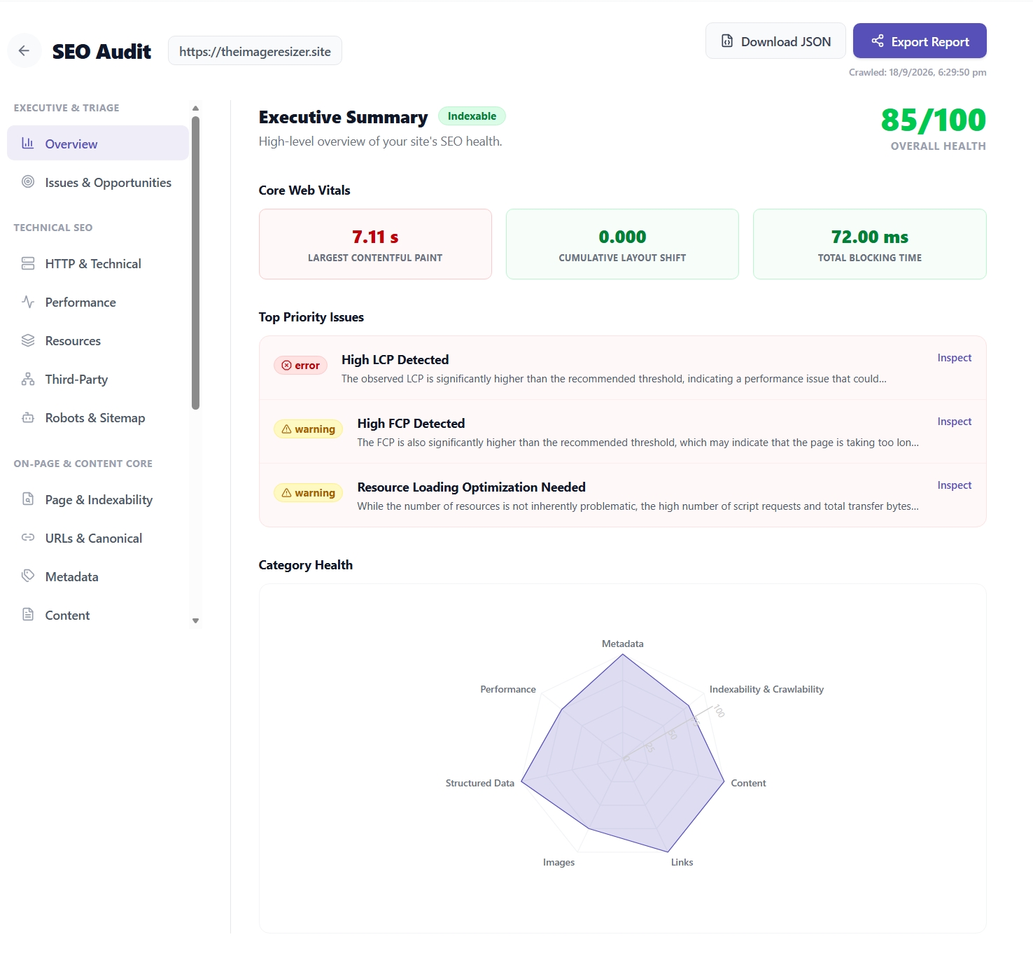Click the back arrow beside SEO Audit

pos(24,50)
